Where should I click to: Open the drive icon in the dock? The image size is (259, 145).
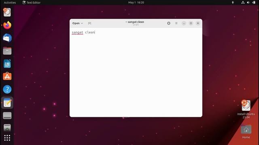click(7, 116)
